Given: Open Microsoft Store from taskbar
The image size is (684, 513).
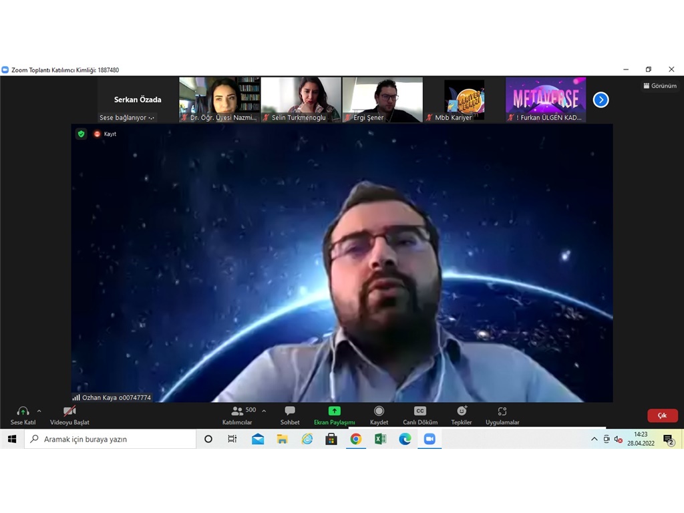Looking at the screenshot, I should [x=331, y=439].
